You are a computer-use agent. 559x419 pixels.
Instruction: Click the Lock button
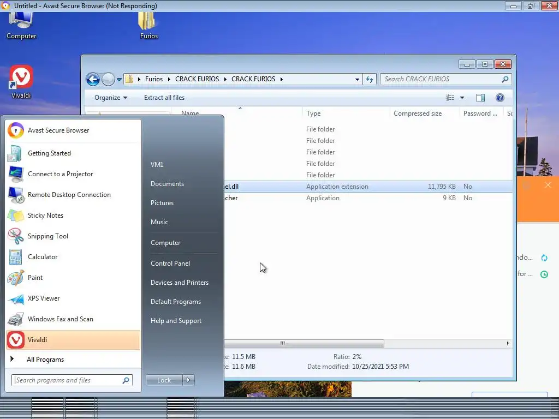[x=164, y=380]
